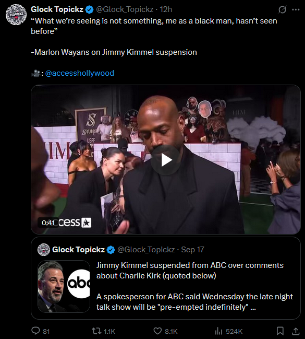Like the post with heart icon
This screenshot has width=305, height=339.
(157, 331)
